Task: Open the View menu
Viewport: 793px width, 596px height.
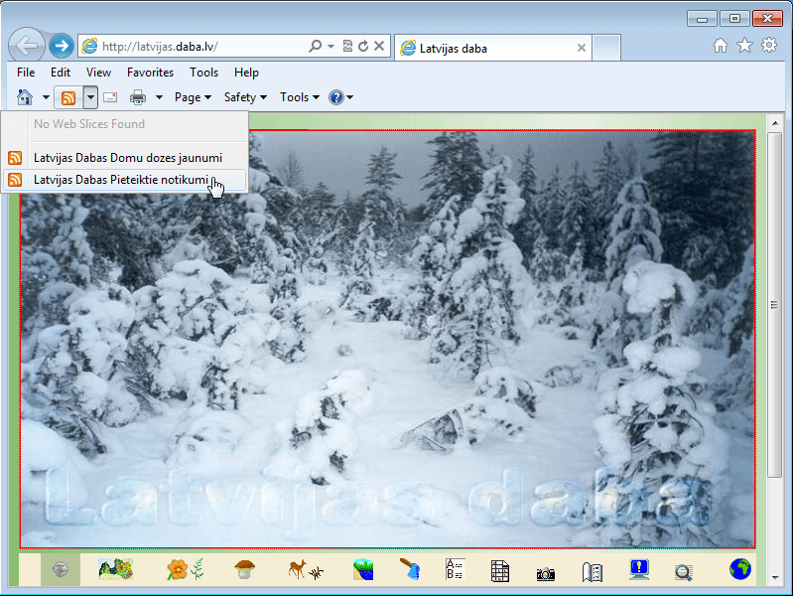Action: tap(98, 73)
